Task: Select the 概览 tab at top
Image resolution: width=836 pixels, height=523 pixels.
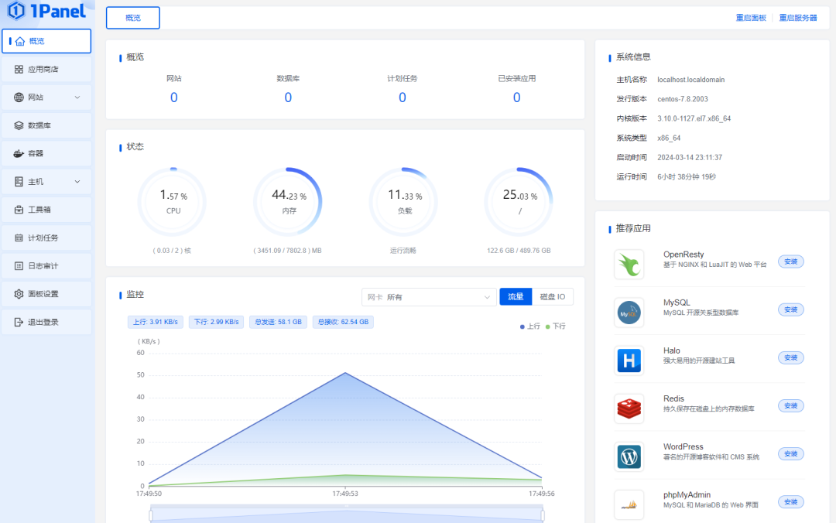Action: [x=132, y=18]
